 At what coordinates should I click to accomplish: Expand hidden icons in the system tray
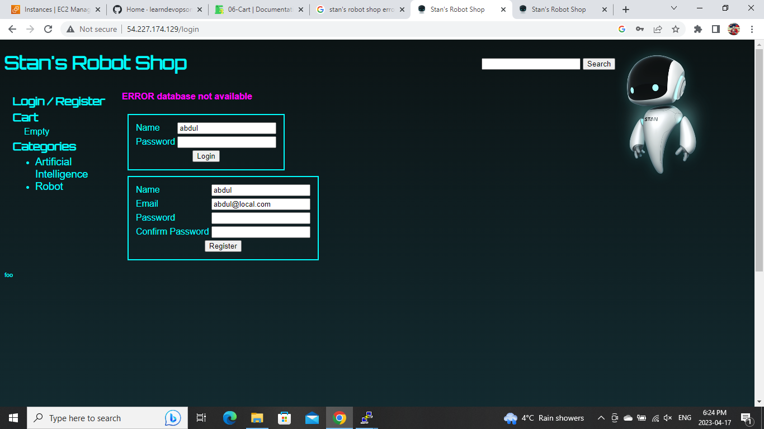point(601,417)
